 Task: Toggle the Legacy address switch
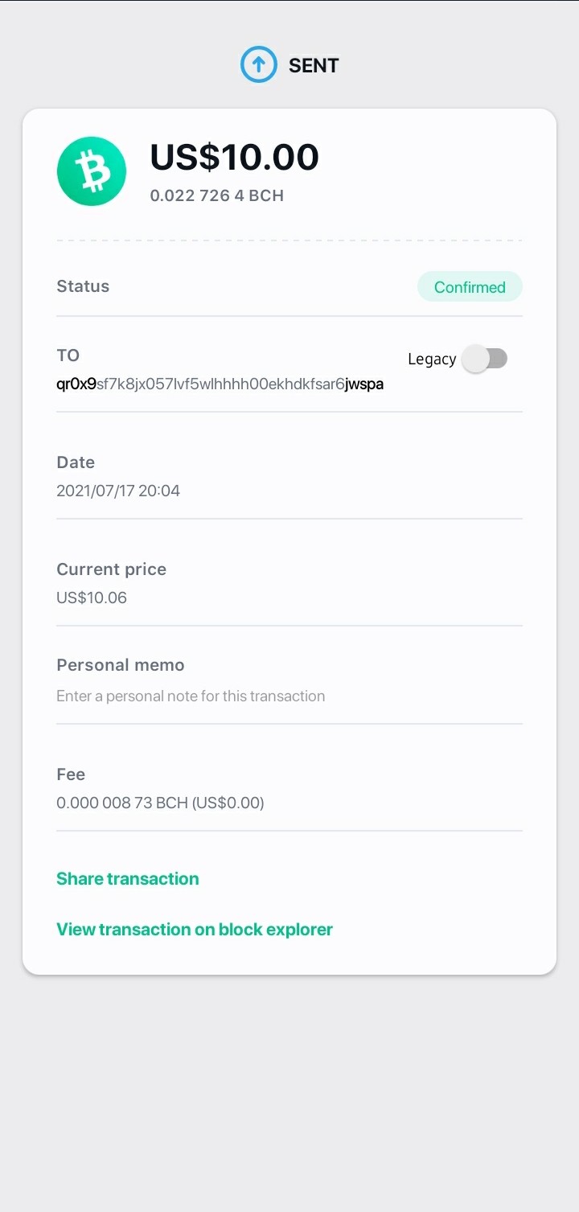pyautogui.click(x=486, y=359)
